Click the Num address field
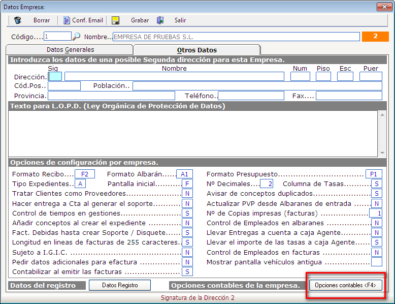Screen dimensions: 395x304 300,76
